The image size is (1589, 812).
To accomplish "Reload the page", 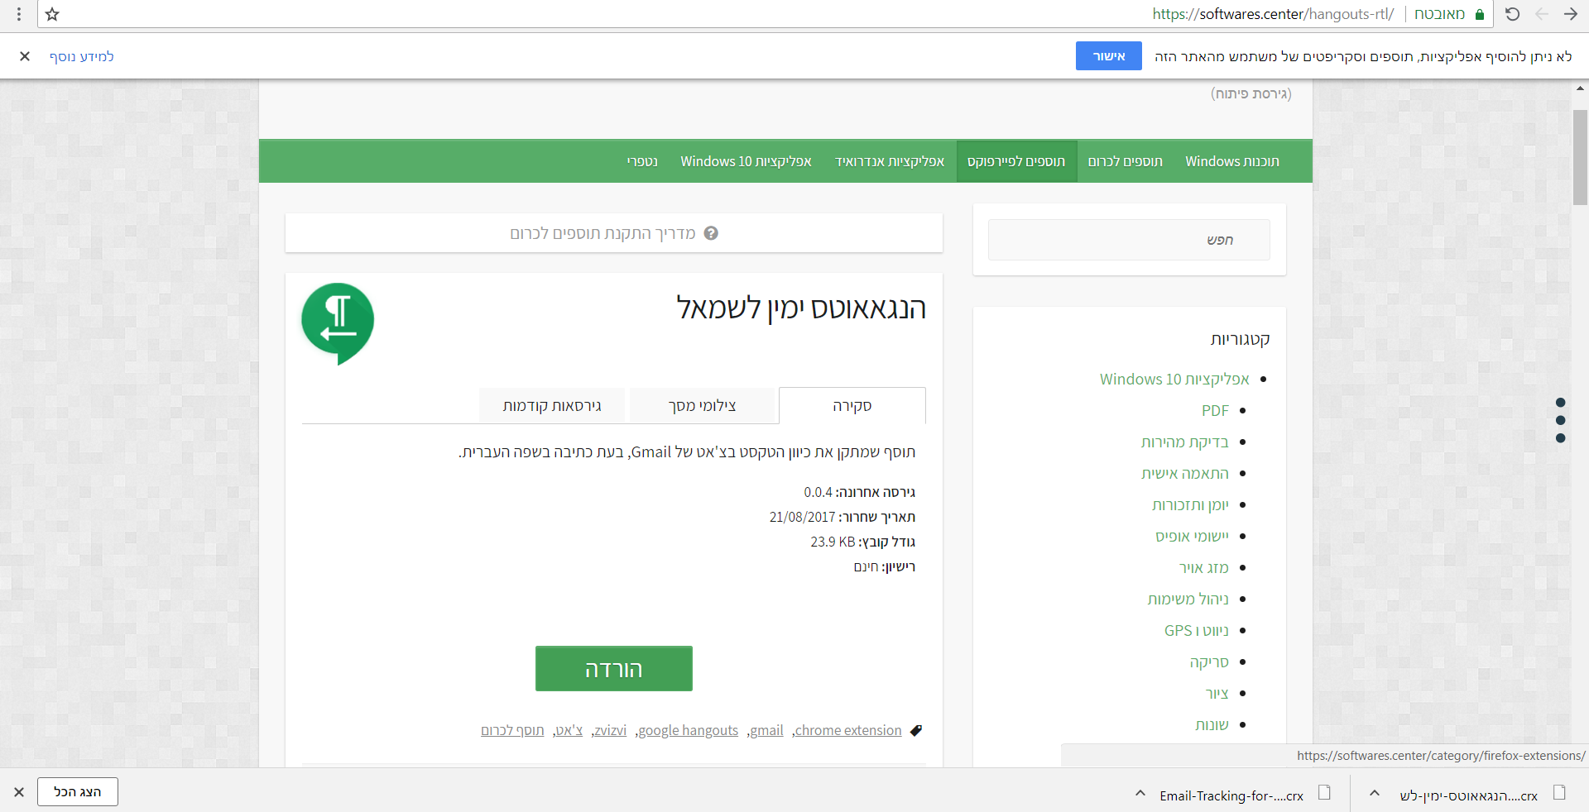I will [1512, 14].
